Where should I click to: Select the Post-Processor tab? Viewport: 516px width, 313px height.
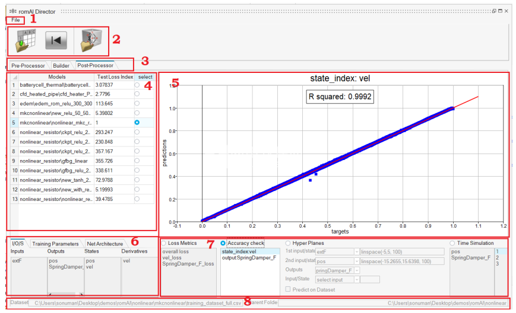[96, 65]
